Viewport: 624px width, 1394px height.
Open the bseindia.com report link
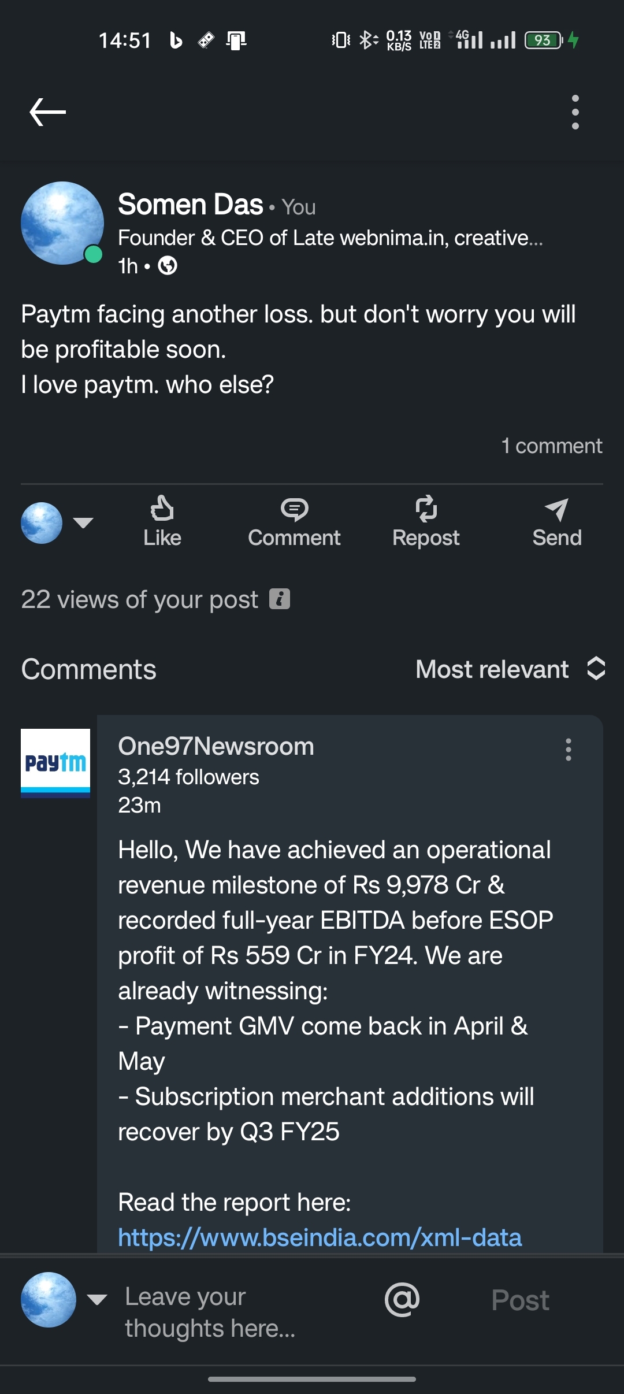320,1237
